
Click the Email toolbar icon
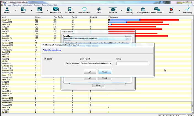coord(99,10)
